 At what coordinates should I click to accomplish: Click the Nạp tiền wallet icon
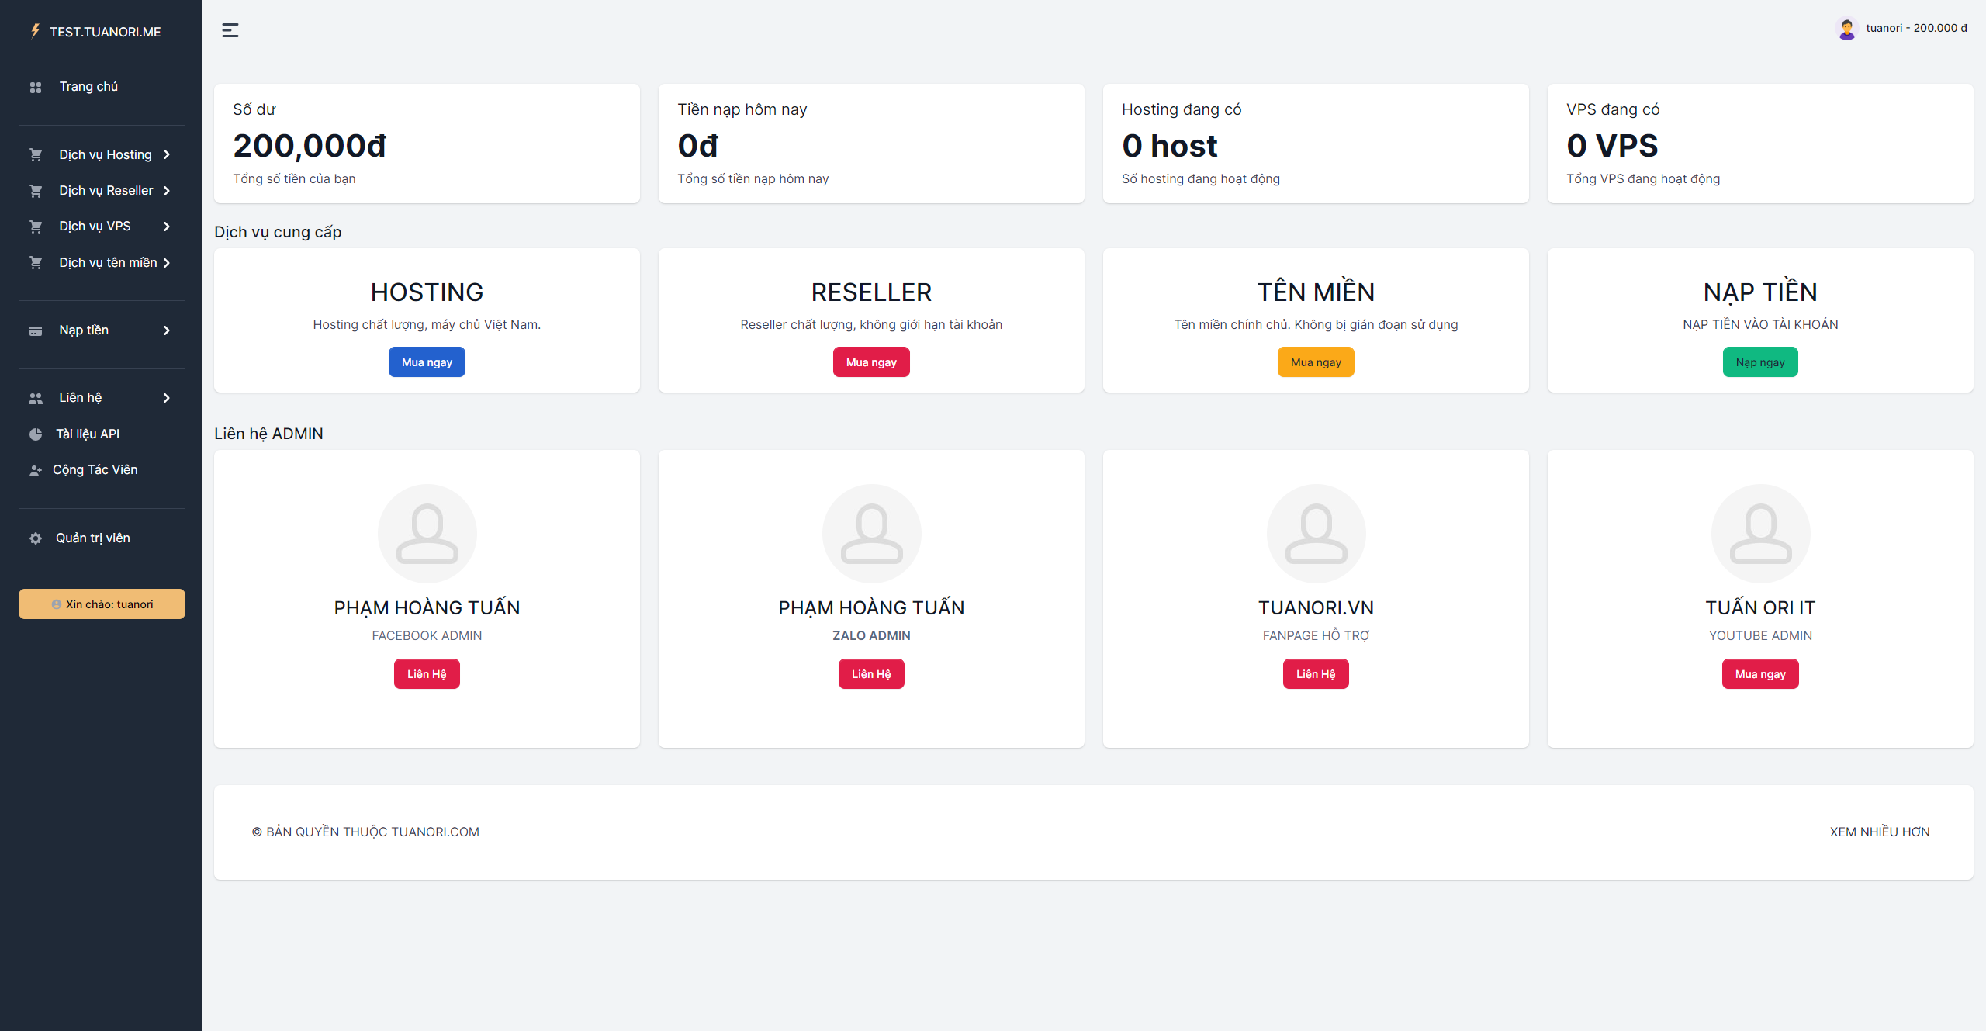coord(36,330)
